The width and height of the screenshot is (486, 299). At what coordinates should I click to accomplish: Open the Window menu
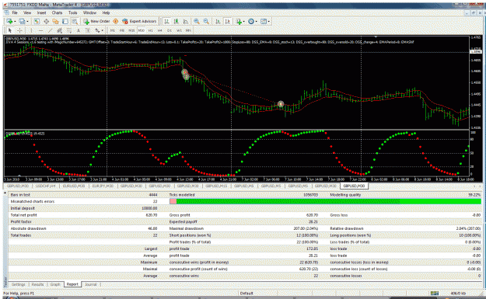click(x=89, y=12)
